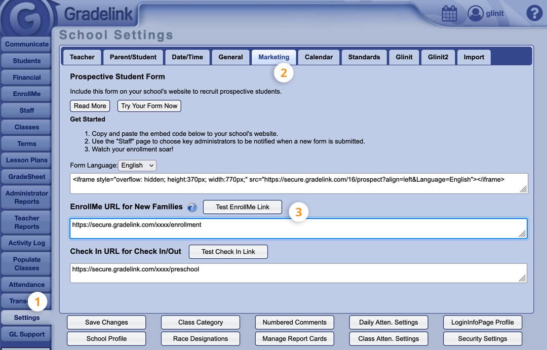The height and width of the screenshot is (350, 547).
Task: Open GradeSheet in the sidebar
Action: 26,177
